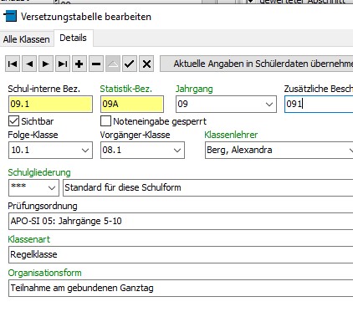Viewport: 353px width, 312px height.
Task: Click the Folge-Klasse label
Action: point(33,135)
